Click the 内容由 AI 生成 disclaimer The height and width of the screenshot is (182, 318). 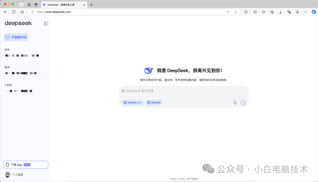[184, 179]
